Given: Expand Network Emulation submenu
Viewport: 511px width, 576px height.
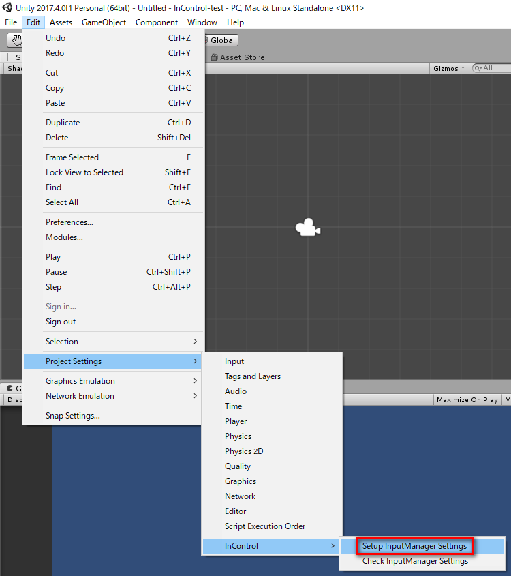Looking at the screenshot, I should (x=112, y=396).
